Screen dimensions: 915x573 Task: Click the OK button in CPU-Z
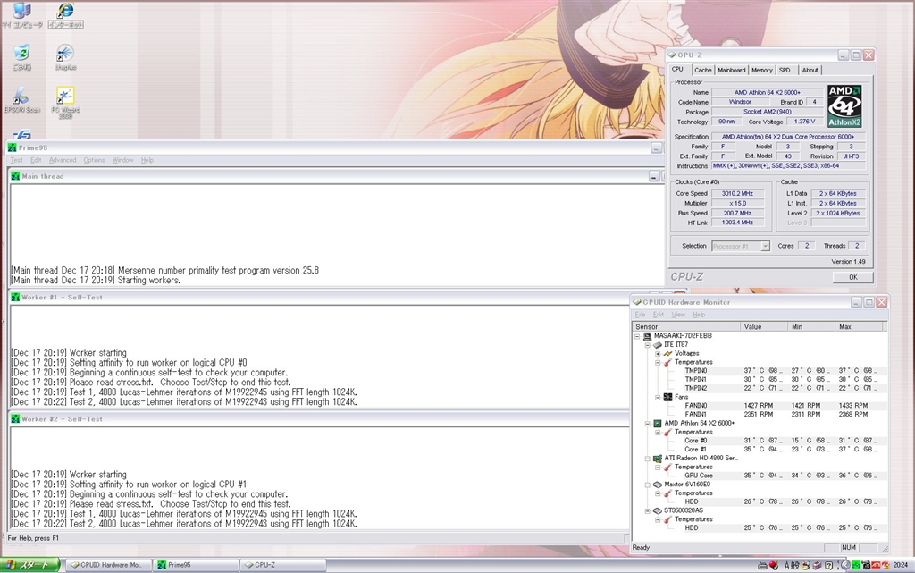point(853,277)
